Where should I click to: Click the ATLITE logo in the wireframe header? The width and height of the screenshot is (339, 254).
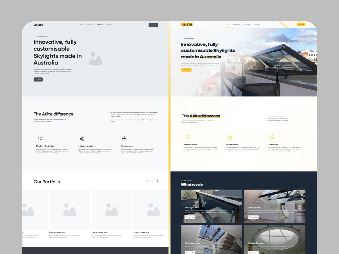coord(39,25)
